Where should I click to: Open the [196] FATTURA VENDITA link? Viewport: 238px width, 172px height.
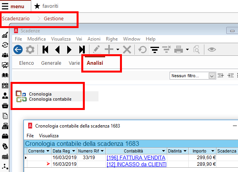(x=136, y=158)
